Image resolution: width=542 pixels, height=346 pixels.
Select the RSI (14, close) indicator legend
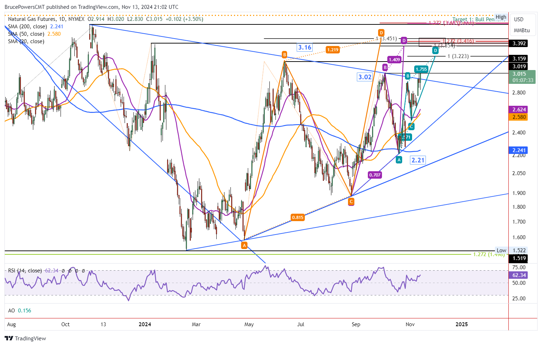33,271
